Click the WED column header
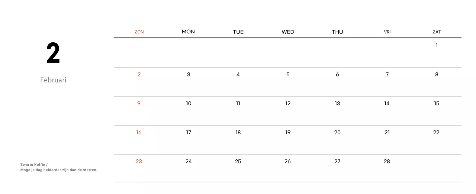 (288, 32)
